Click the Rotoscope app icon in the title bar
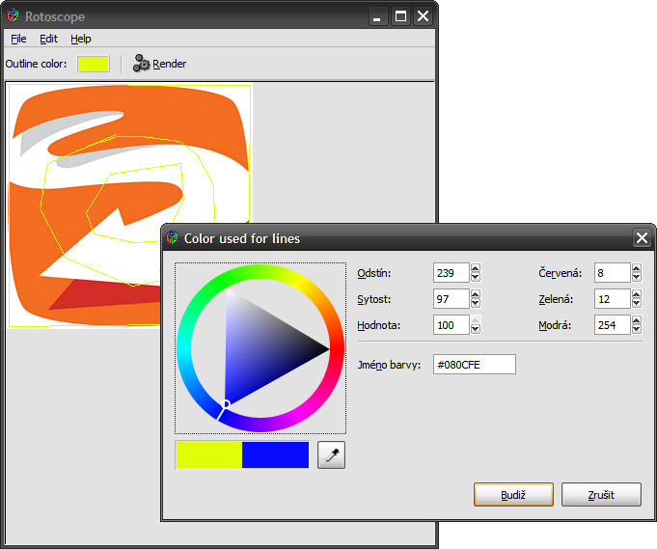This screenshot has width=657, height=549. [x=13, y=16]
